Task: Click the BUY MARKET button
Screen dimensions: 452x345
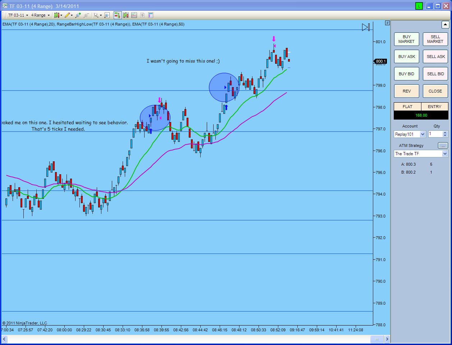Action: pyautogui.click(x=407, y=39)
